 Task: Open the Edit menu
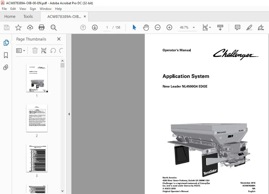13,9
